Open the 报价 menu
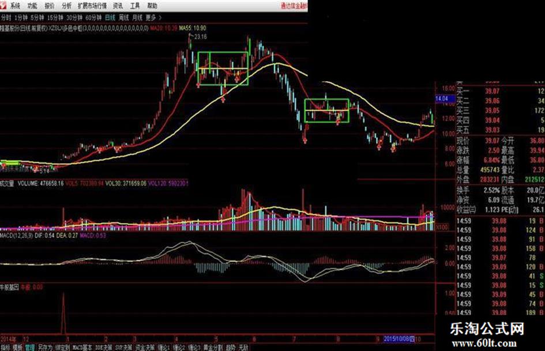The height and width of the screenshot is (351, 545). point(50,6)
